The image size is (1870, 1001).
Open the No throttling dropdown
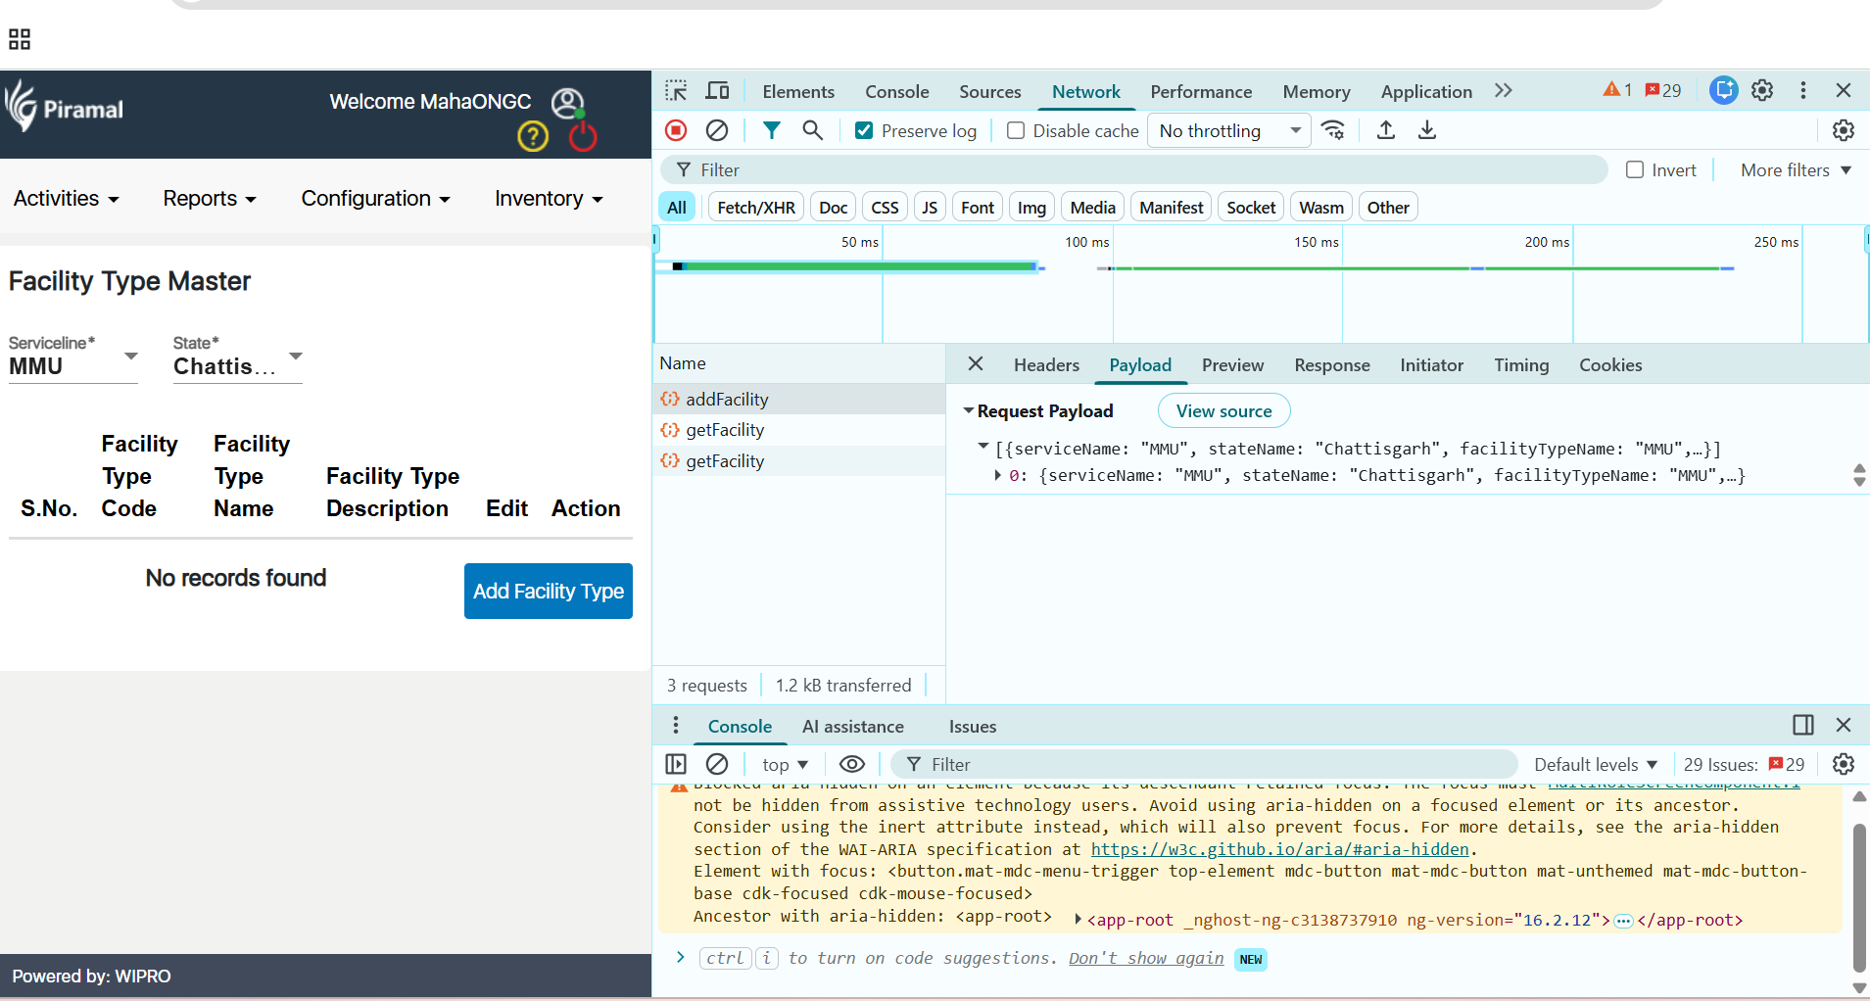tap(1229, 131)
